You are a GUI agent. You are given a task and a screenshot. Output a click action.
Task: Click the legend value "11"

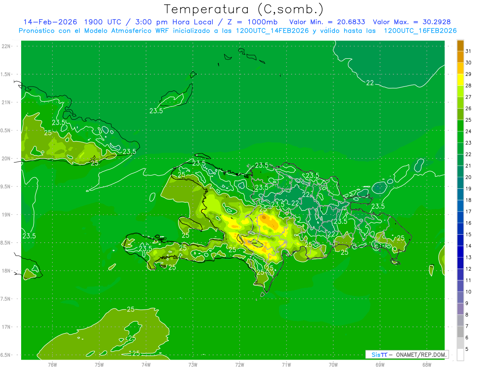click(469, 280)
